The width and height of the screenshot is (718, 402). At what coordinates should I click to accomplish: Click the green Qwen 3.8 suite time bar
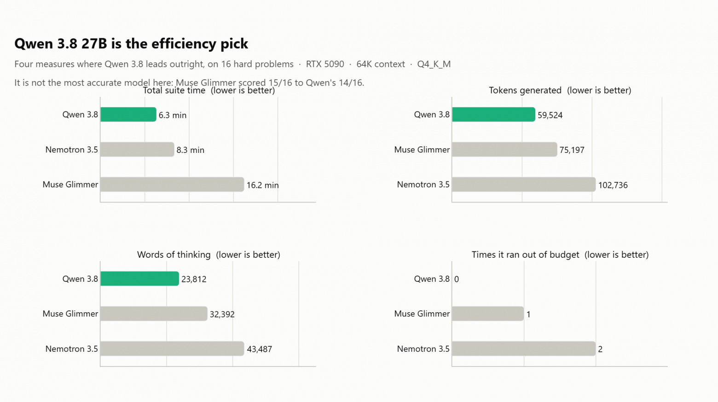point(128,114)
